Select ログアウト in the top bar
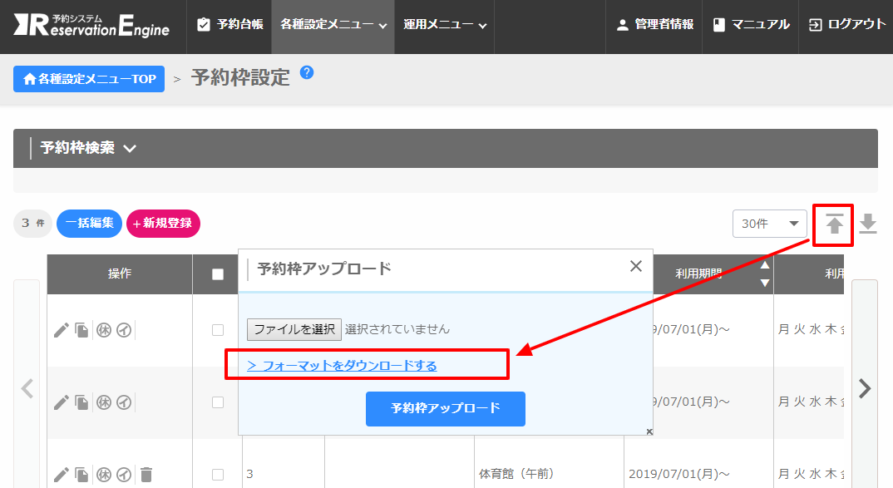Screen dimensions: 893x488 pyautogui.click(x=847, y=25)
